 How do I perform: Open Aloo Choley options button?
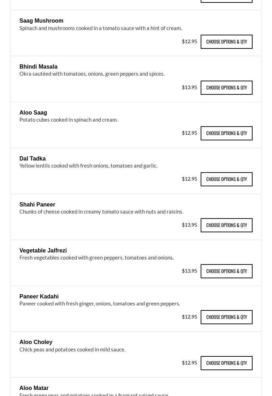click(226, 363)
